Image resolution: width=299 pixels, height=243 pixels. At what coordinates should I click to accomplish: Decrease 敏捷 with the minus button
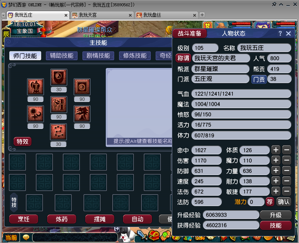[x=286, y=191]
